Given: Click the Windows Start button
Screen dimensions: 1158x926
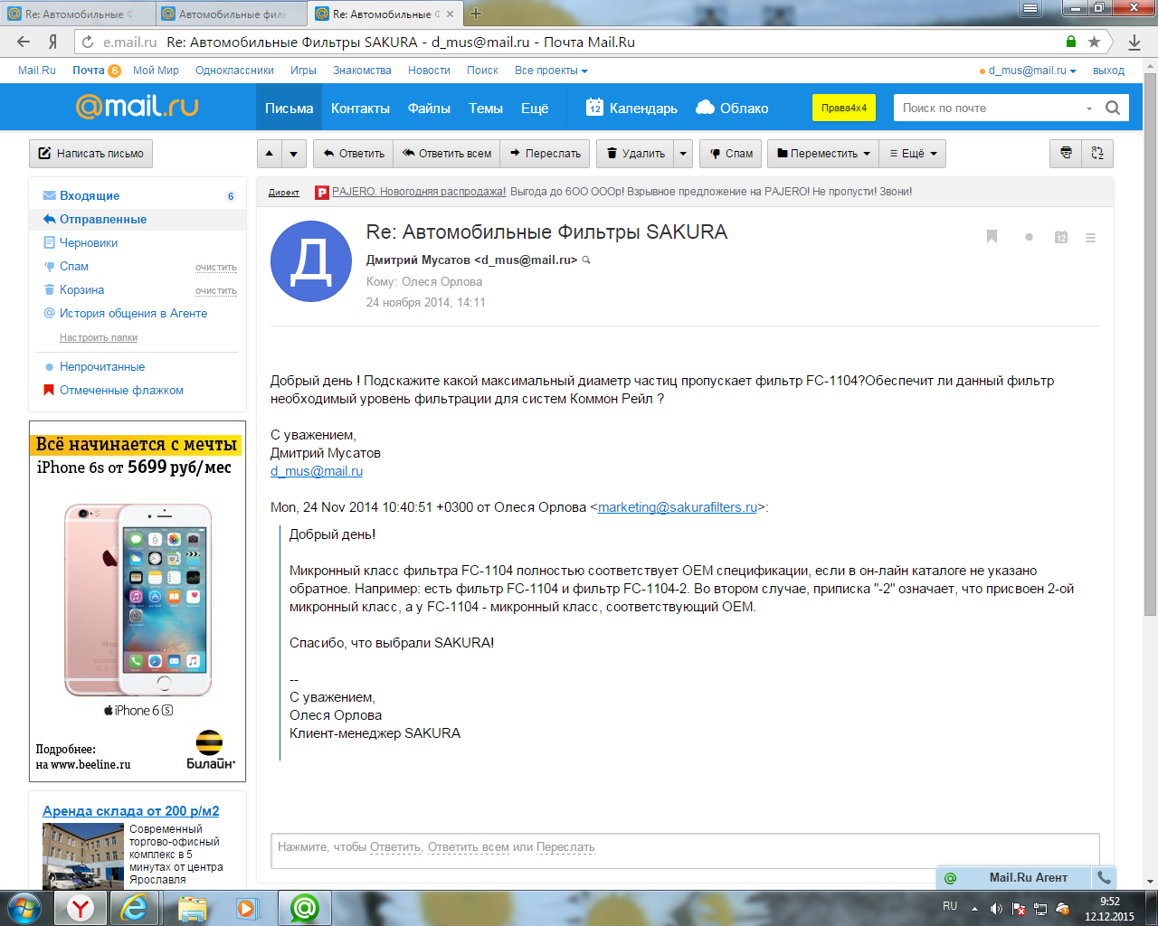Looking at the screenshot, I should pyautogui.click(x=24, y=907).
